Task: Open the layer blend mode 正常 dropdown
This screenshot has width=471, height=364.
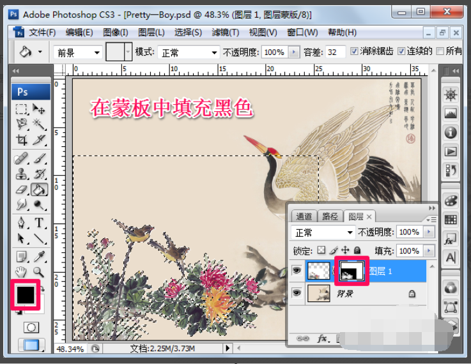Action: click(x=323, y=232)
